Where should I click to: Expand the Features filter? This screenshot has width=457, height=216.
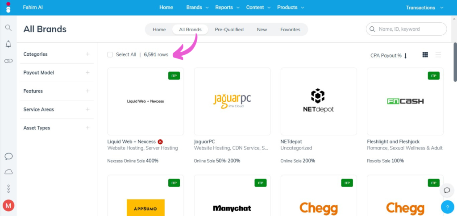(87, 91)
